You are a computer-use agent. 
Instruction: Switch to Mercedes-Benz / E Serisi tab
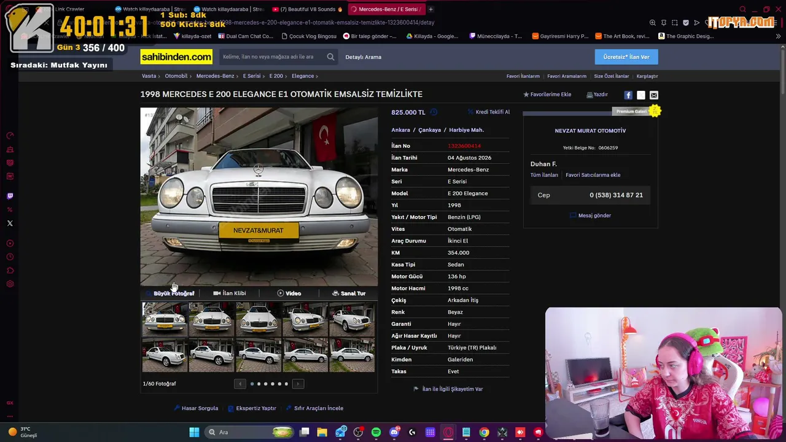coord(386,9)
